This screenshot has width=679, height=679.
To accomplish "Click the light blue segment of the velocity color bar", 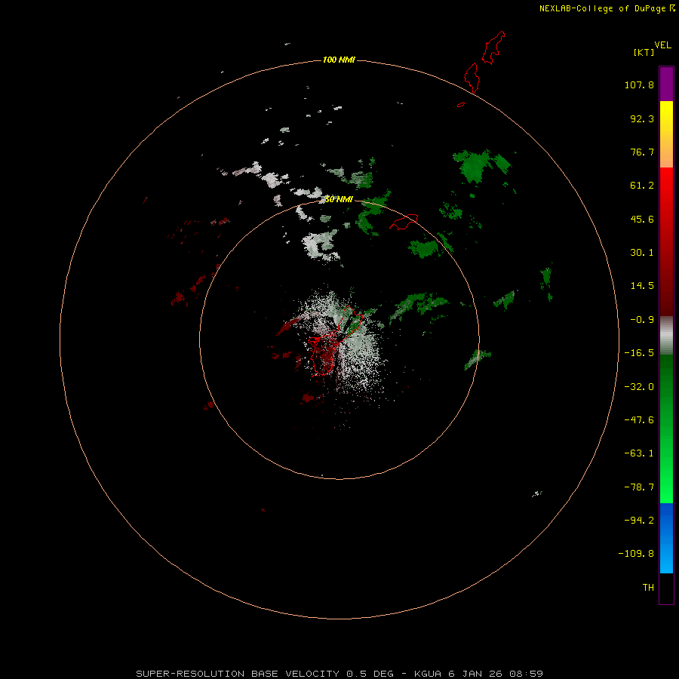I will 666,557.
